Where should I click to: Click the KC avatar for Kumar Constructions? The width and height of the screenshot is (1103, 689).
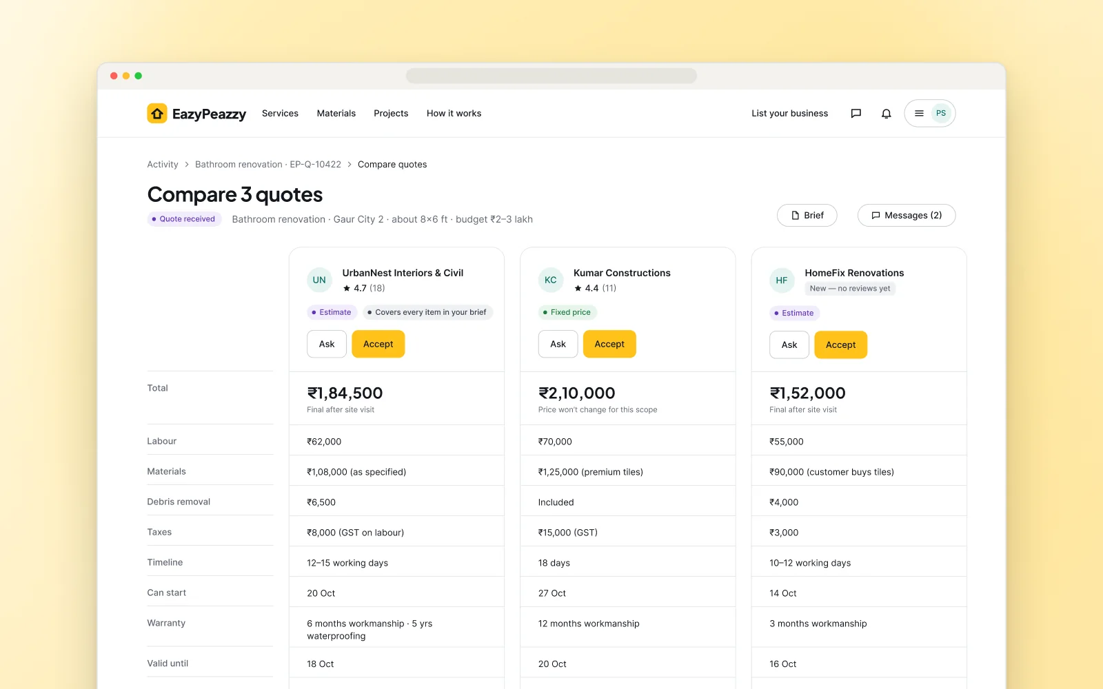pos(551,280)
